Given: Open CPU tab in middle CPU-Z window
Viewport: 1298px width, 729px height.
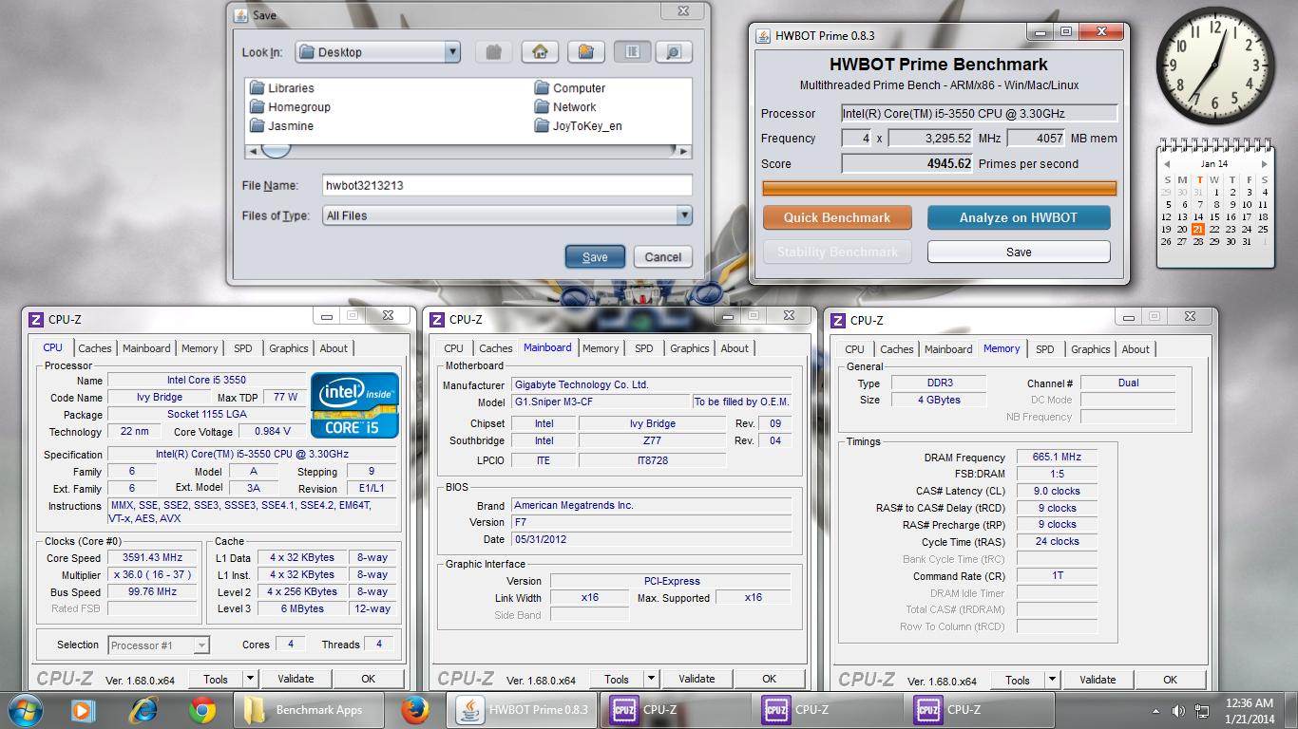Looking at the screenshot, I should (x=454, y=348).
